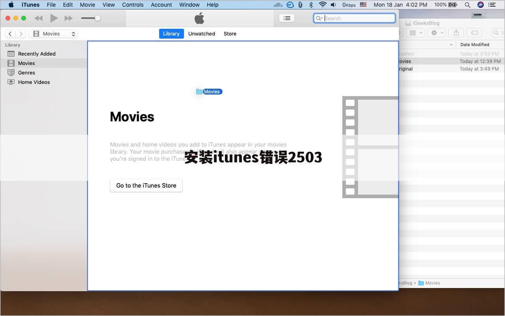Click the Genres masks icon
This screenshot has height=316, width=505.
(11, 72)
